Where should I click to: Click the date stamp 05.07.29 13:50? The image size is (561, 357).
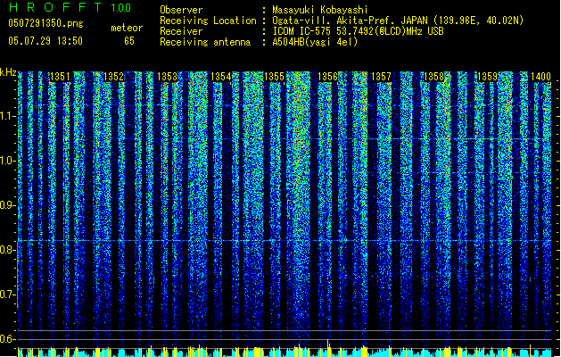[45, 41]
